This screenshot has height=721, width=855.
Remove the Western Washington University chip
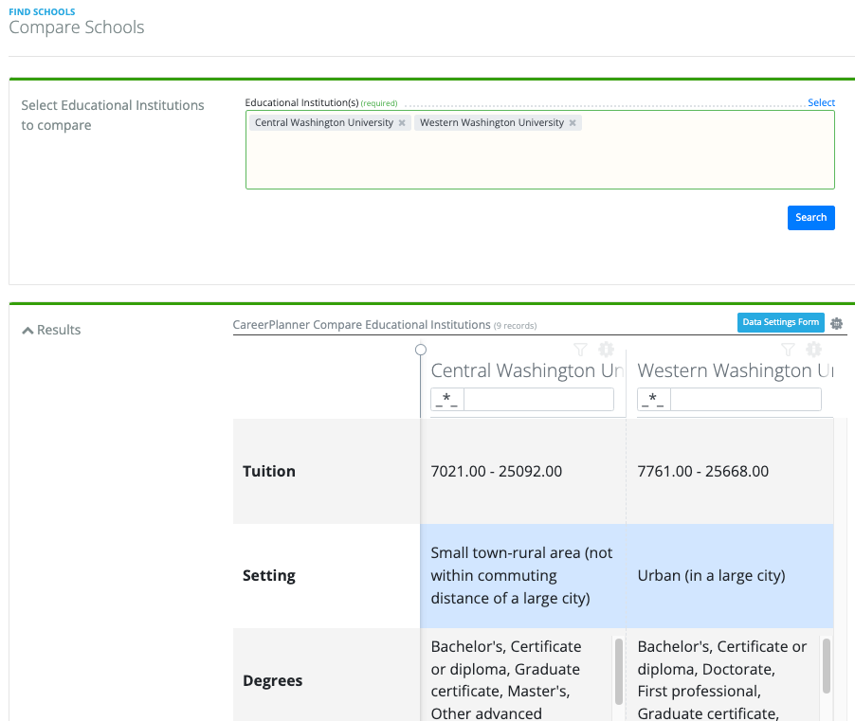point(573,122)
